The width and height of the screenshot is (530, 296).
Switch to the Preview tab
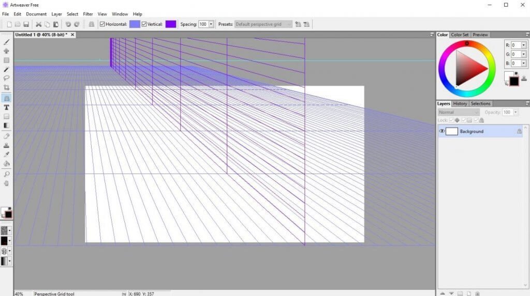click(x=480, y=35)
